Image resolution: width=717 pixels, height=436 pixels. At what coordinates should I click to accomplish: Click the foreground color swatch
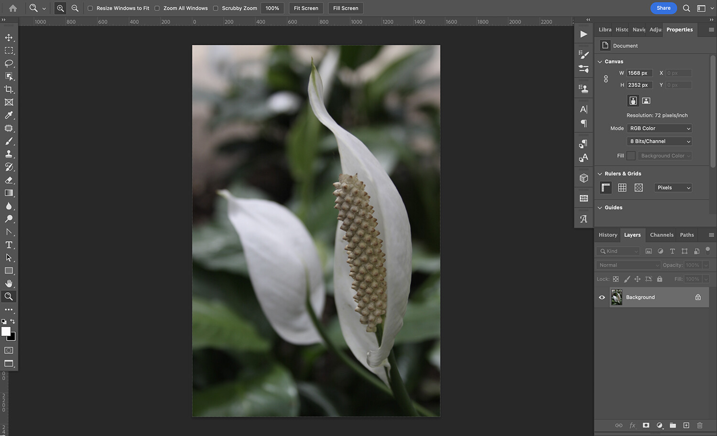coord(7,331)
